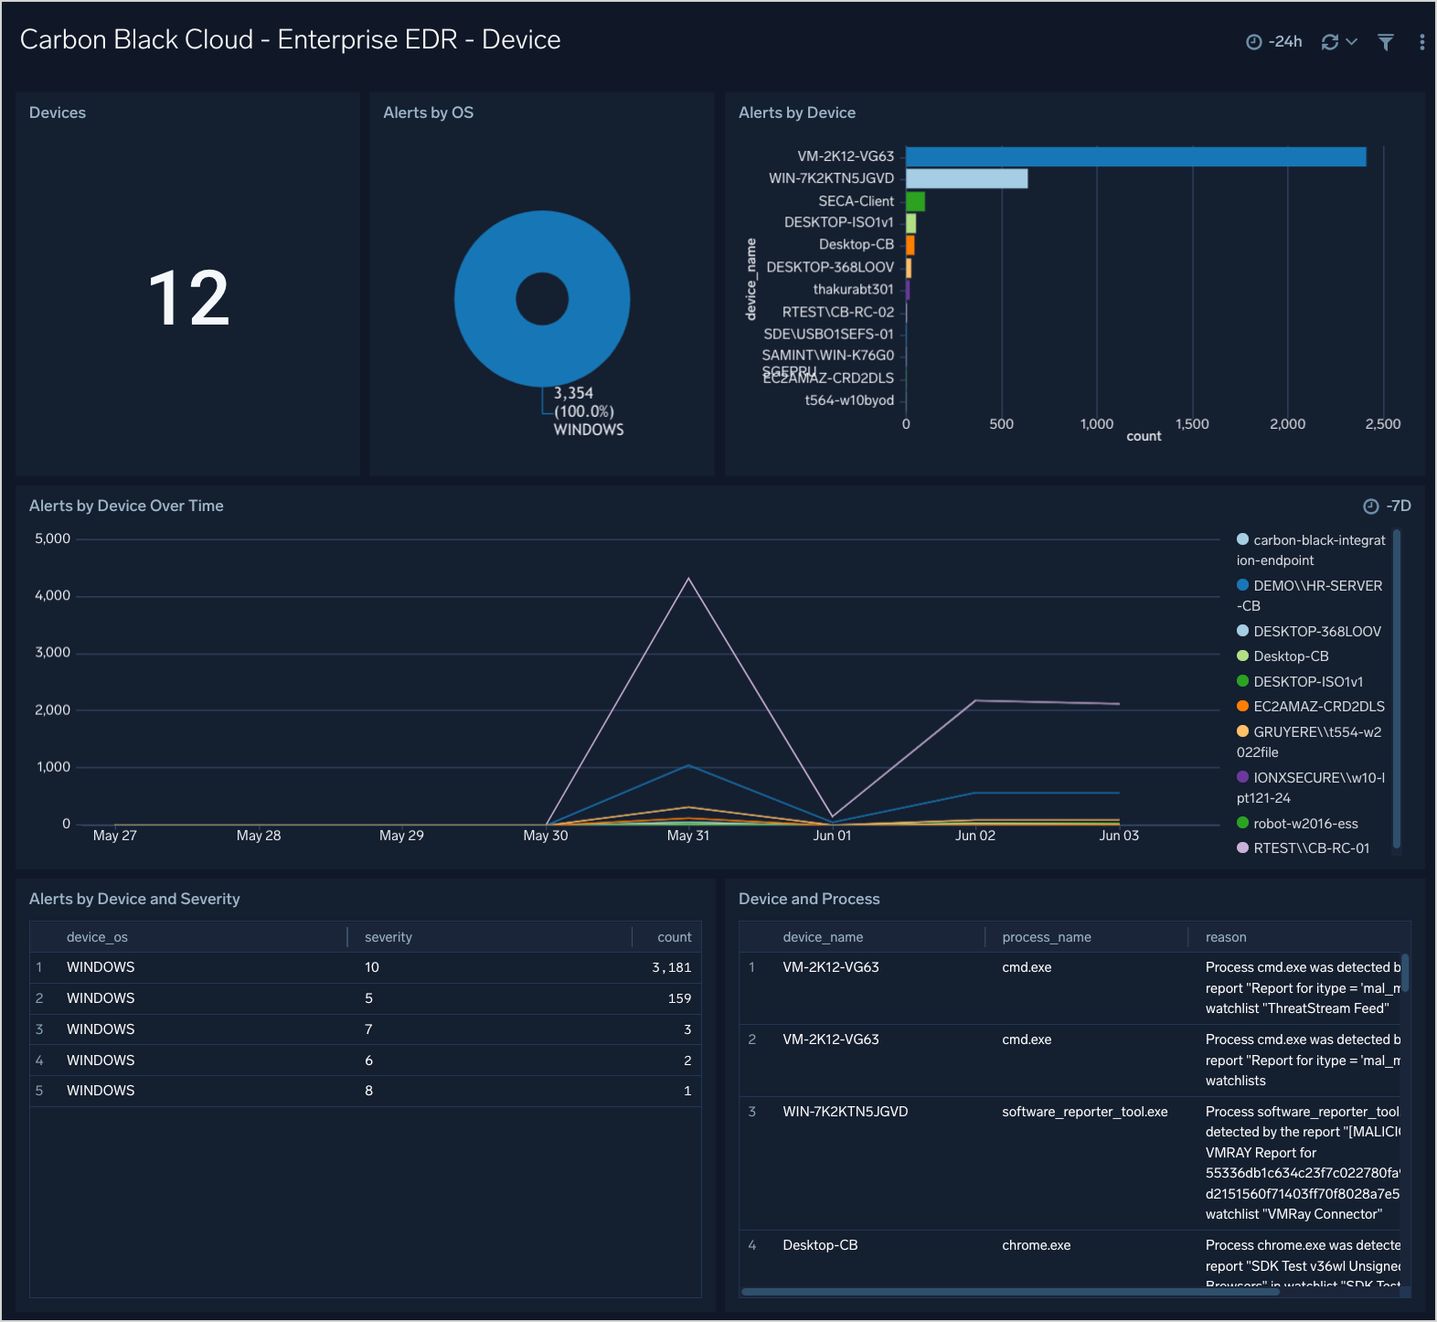This screenshot has width=1437, height=1322.
Task: Click the dashboard refresh icon
Action: pyautogui.click(x=1329, y=42)
